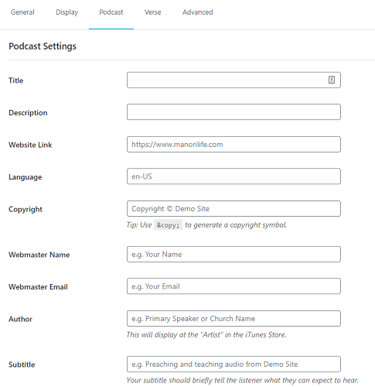Image resolution: width=375 pixels, height=387 pixels.
Task: Focus the Title input field
Action: click(x=234, y=80)
